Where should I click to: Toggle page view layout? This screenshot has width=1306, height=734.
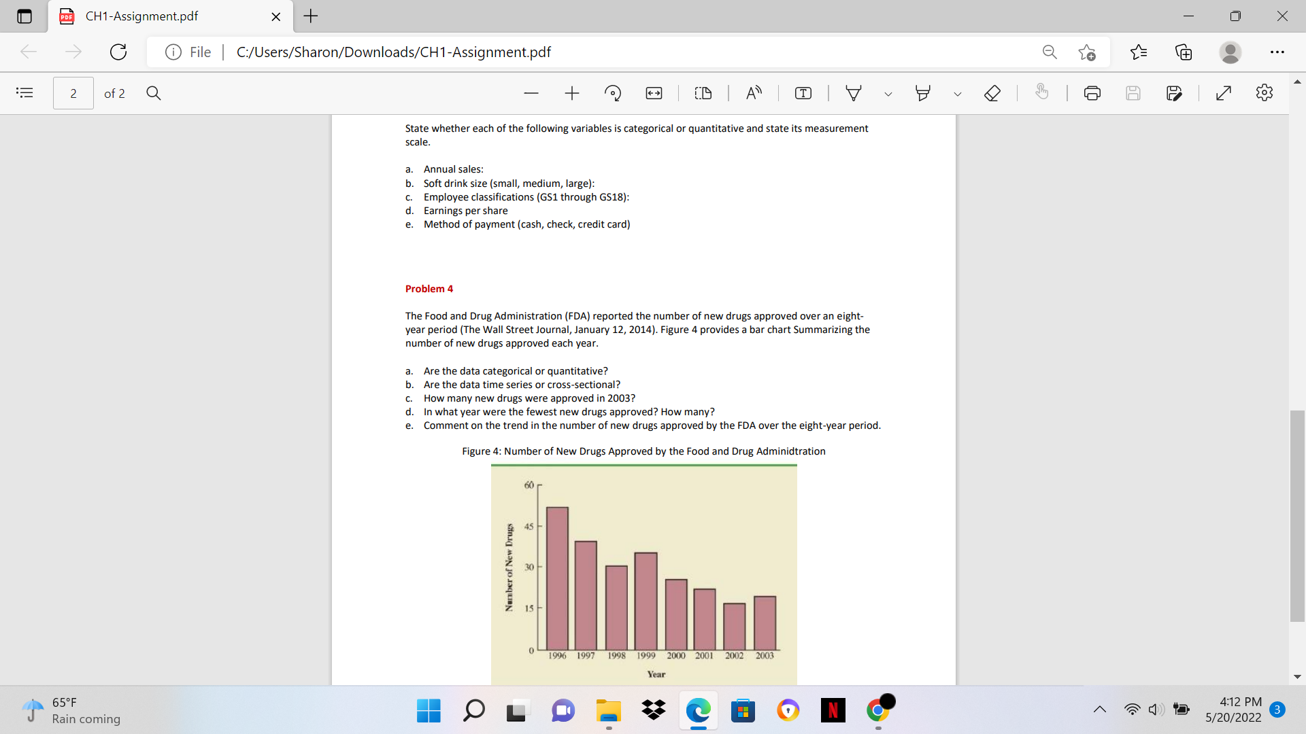tap(703, 93)
